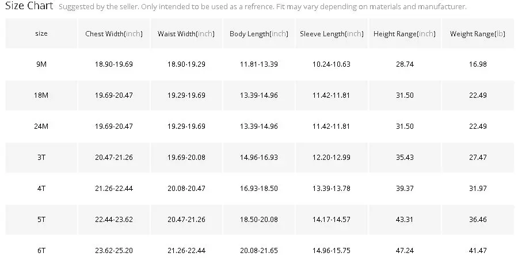Select the 3T size row label
Screen dimensions: 518x268
41,157
